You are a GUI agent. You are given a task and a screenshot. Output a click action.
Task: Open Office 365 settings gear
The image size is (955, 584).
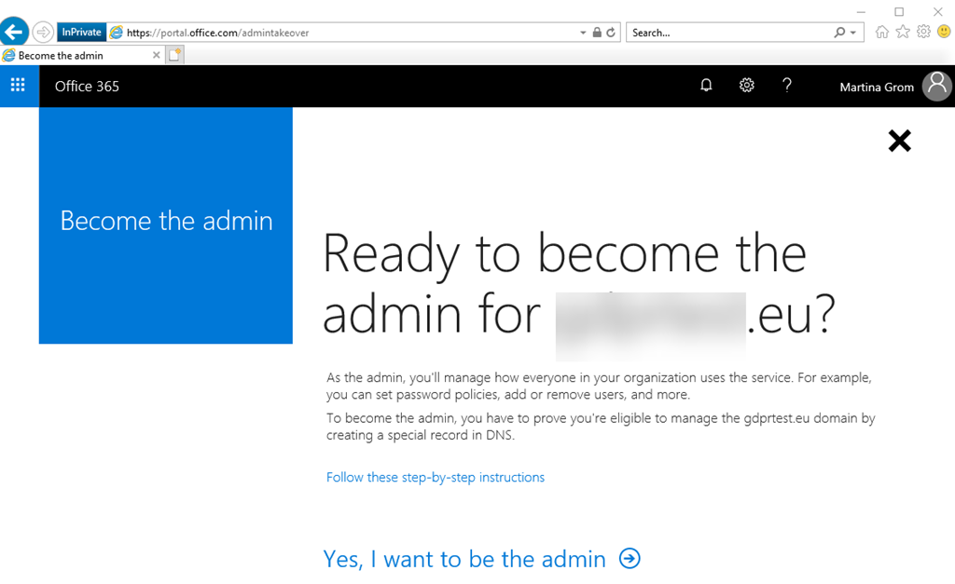pyautogui.click(x=746, y=86)
